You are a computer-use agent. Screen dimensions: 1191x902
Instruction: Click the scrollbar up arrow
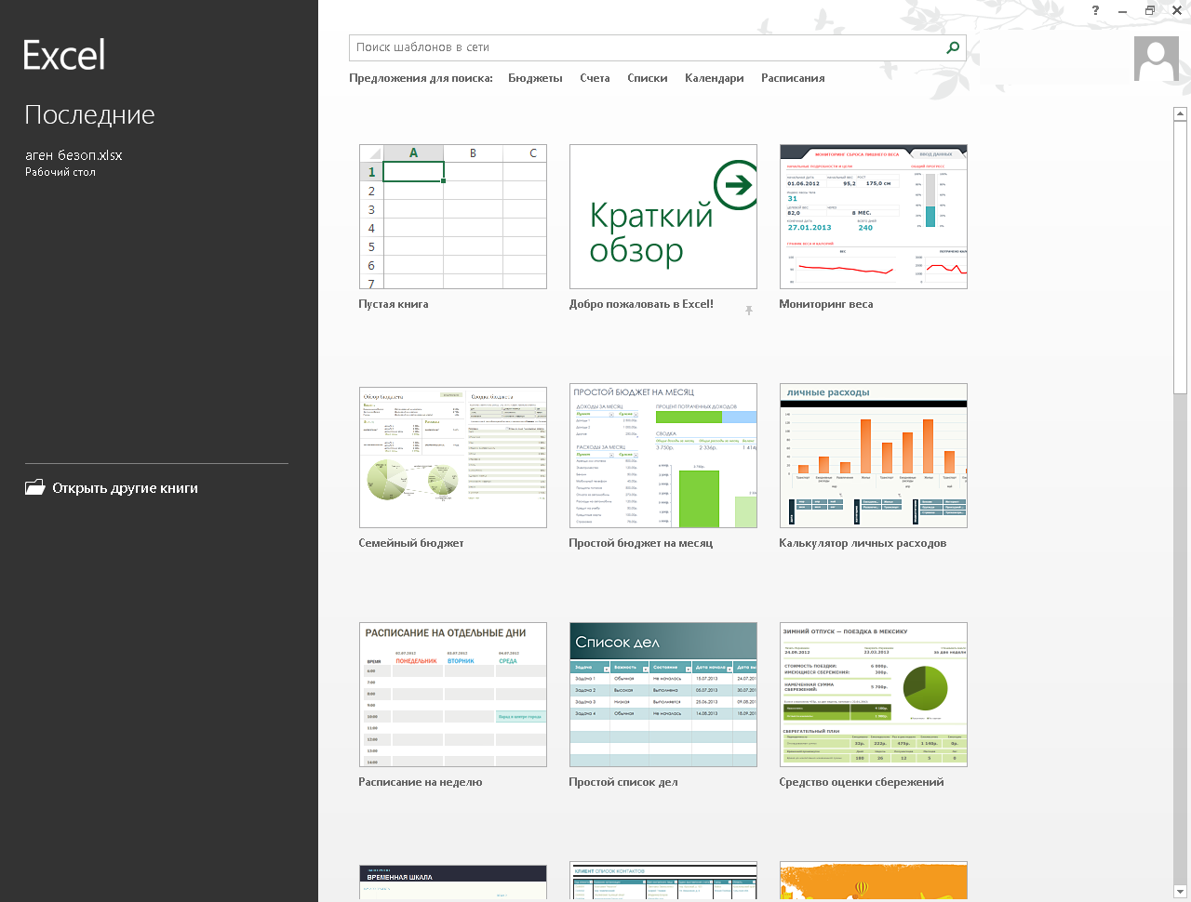coord(1180,113)
